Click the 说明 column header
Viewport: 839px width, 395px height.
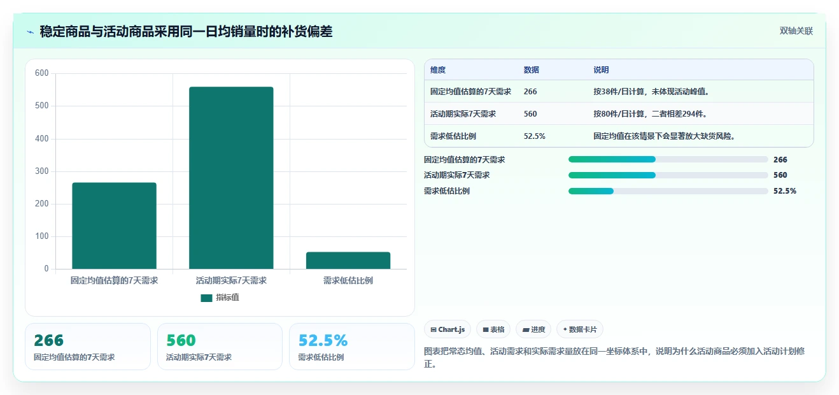coord(602,70)
